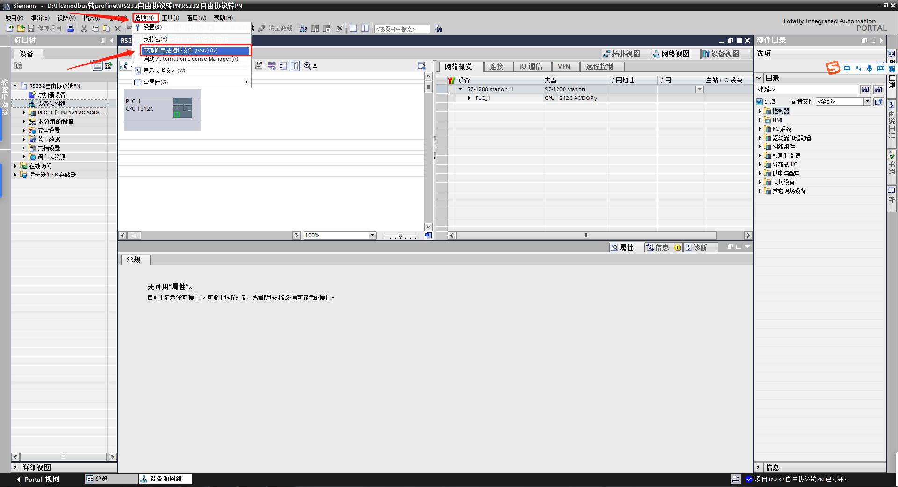Click the new project icon in toolbar
The image size is (898, 487).
tap(10, 28)
